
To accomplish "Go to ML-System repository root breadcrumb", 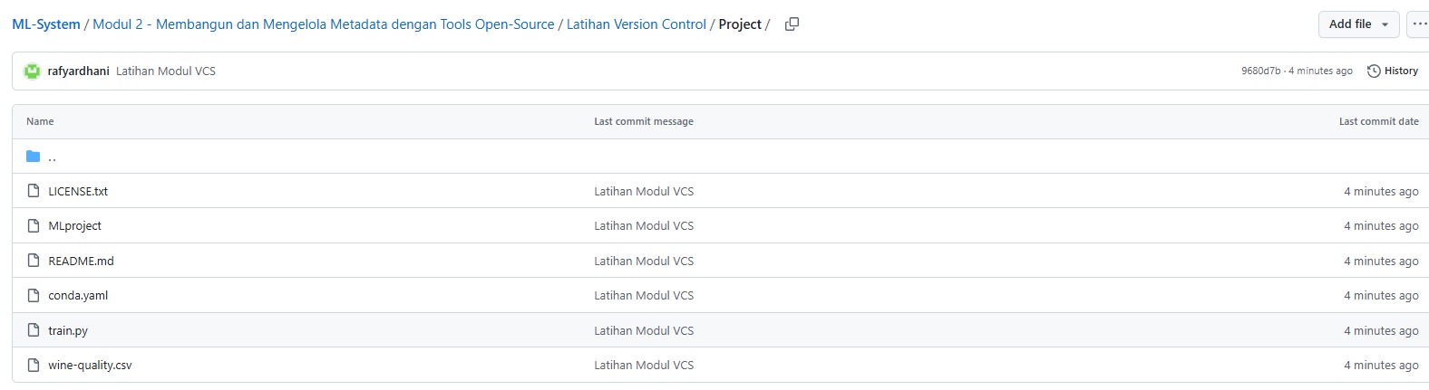I will pyautogui.click(x=46, y=24).
